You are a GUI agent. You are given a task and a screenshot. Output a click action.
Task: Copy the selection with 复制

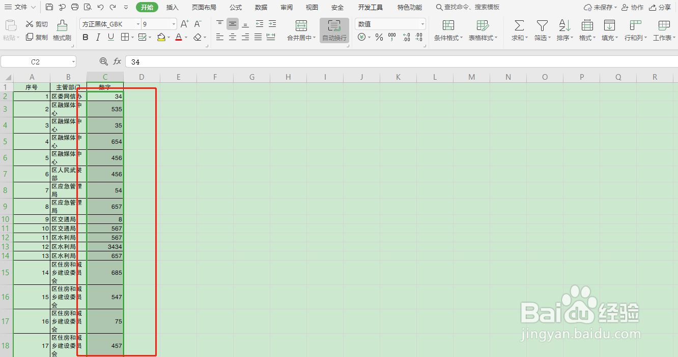coord(37,38)
